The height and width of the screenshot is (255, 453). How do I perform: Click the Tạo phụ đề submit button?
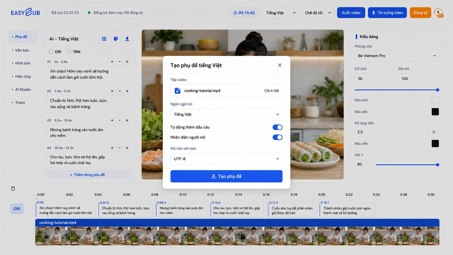(226, 176)
